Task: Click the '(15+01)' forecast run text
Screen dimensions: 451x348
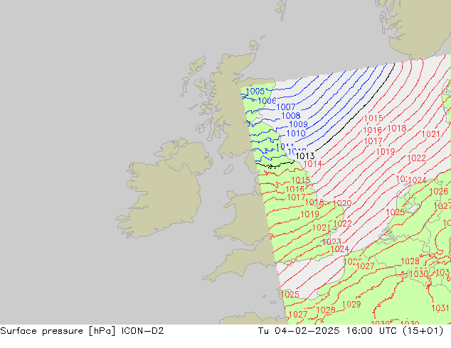Action: [x=423, y=331]
